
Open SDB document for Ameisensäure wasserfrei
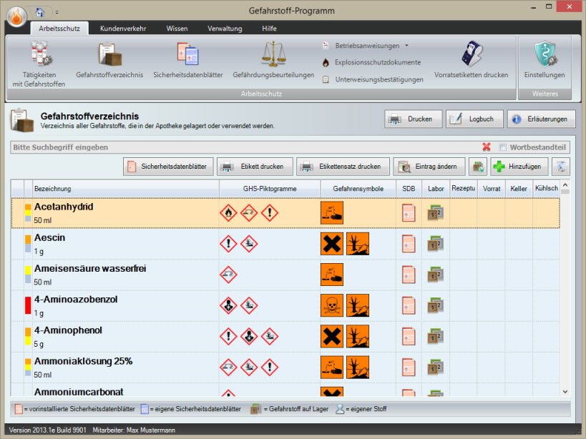pyautogui.click(x=409, y=275)
